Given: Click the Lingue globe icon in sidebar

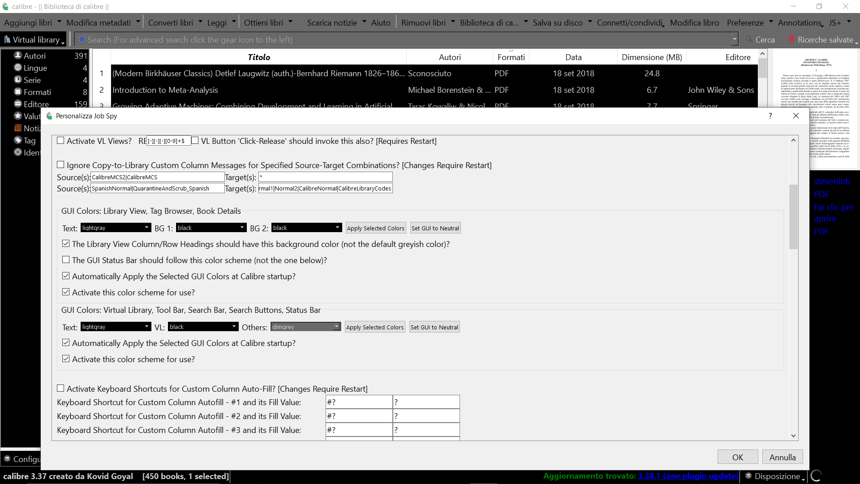Looking at the screenshot, I should pyautogui.click(x=18, y=67).
